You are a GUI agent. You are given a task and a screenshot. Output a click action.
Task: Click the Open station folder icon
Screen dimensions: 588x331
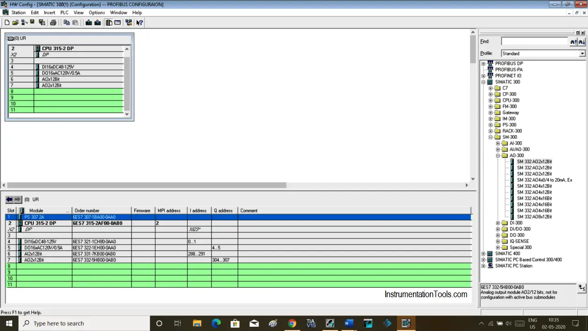coord(15,23)
